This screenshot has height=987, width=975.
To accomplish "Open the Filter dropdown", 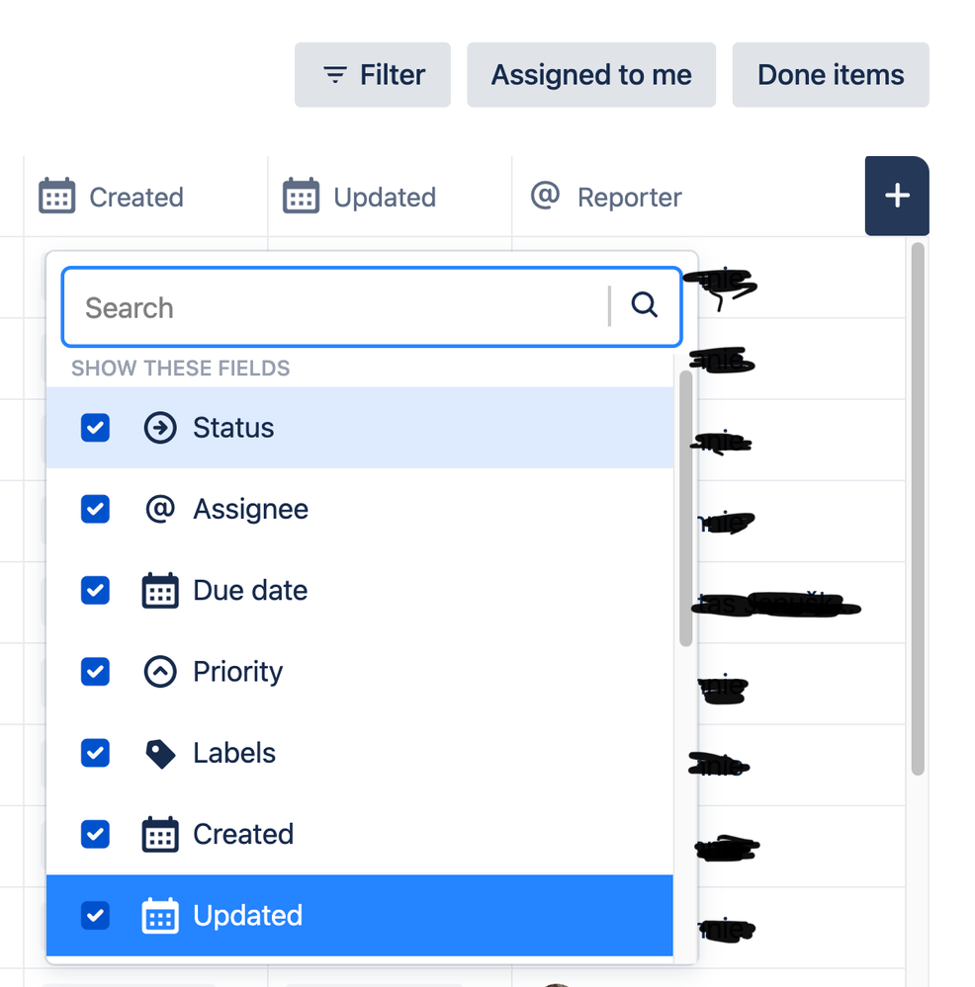I will (x=373, y=74).
